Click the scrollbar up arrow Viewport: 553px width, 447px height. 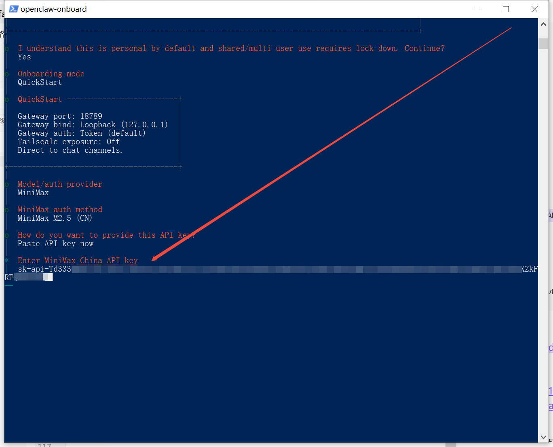click(543, 24)
